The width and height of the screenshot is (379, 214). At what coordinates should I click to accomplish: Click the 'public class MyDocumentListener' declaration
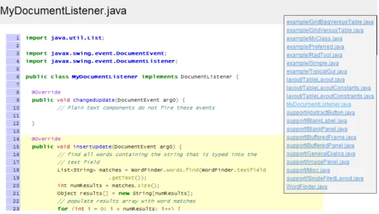click(x=132, y=77)
